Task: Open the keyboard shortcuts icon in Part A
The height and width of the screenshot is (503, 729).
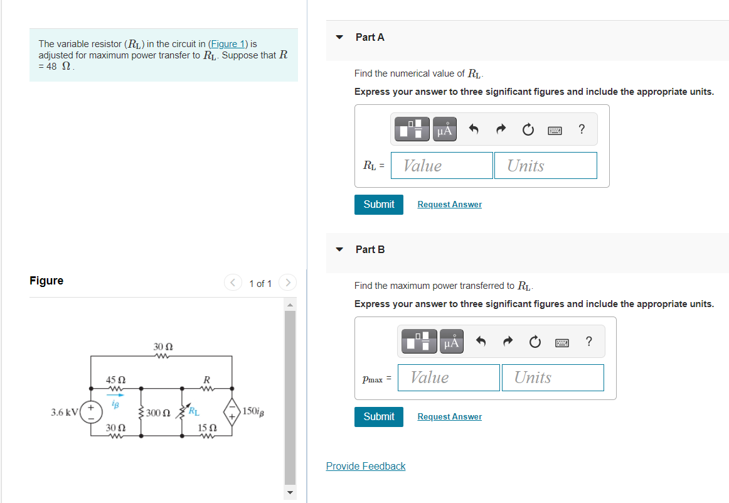Action: click(x=555, y=129)
